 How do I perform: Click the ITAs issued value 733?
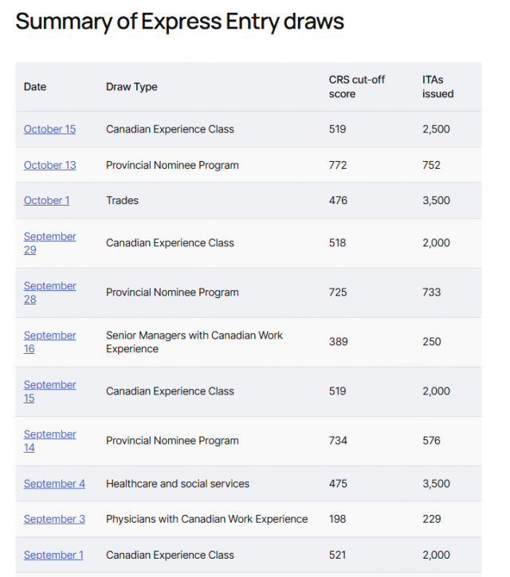432,292
